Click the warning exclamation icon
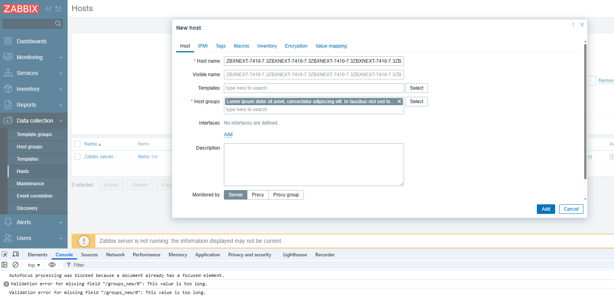The width and height of the screenshot is (614, 296). 84,241
